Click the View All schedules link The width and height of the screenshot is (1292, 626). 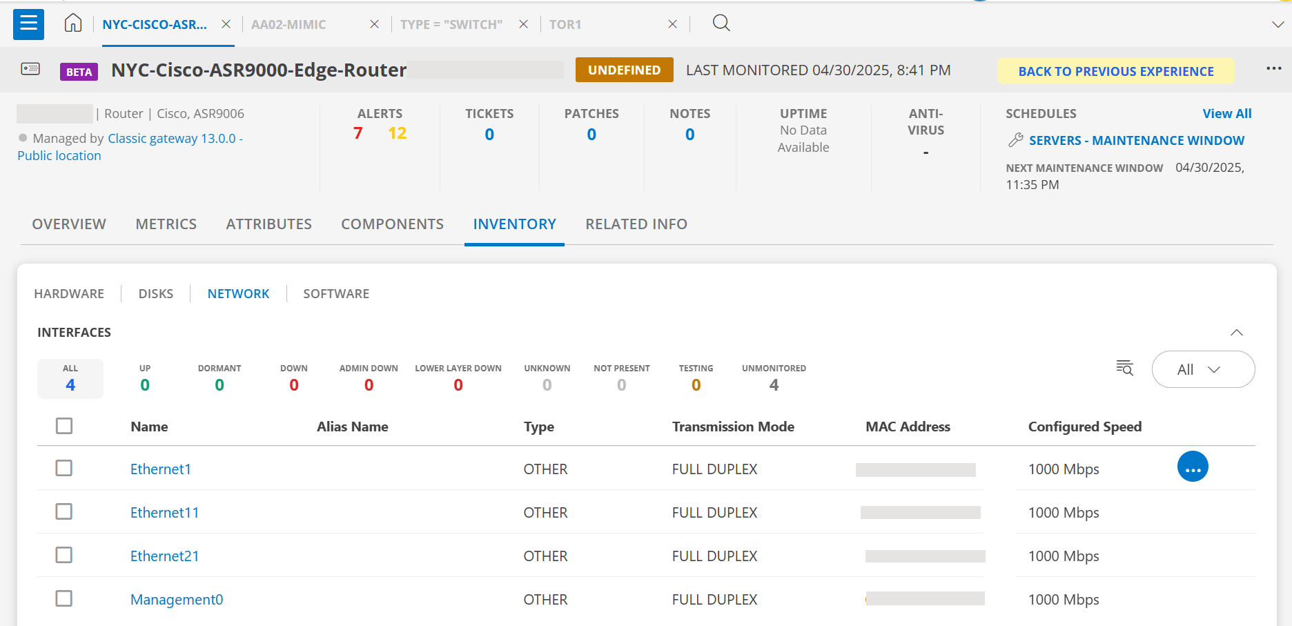(1226, 114)
